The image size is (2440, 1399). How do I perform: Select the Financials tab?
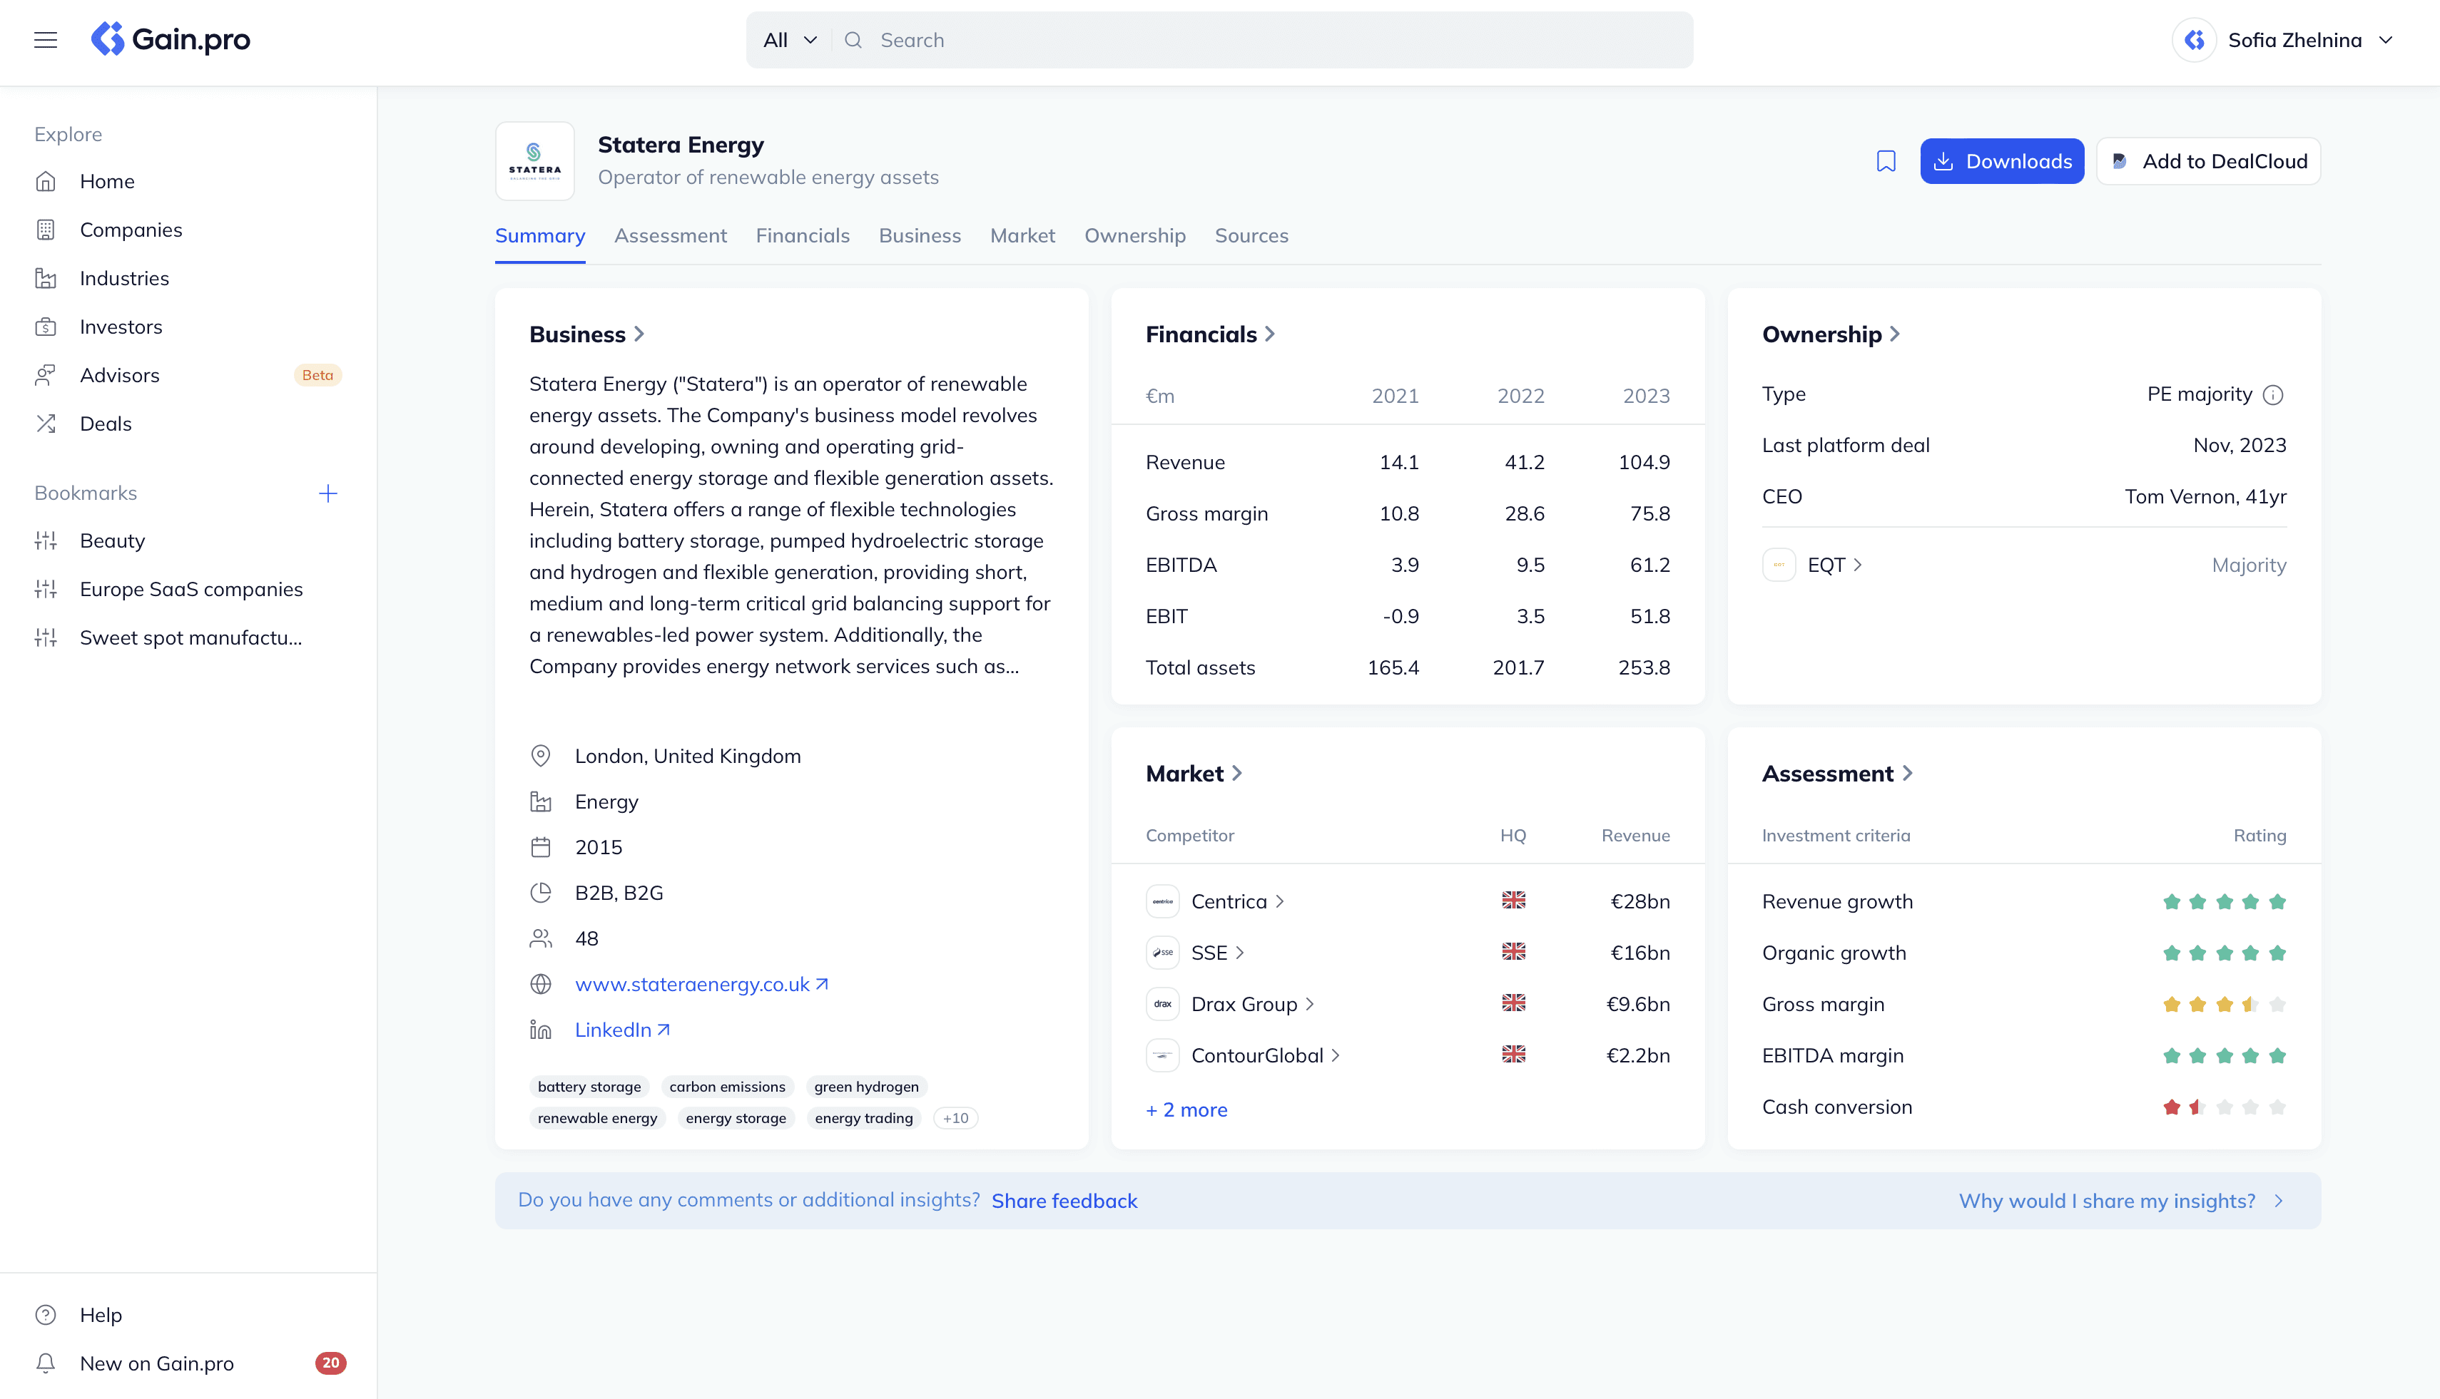[801, 235]
